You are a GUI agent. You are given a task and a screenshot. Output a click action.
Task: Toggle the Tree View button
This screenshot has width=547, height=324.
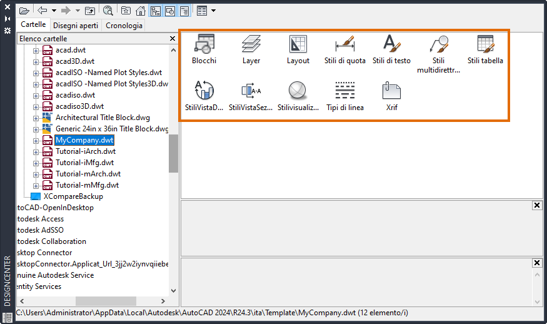click(155, 11)
